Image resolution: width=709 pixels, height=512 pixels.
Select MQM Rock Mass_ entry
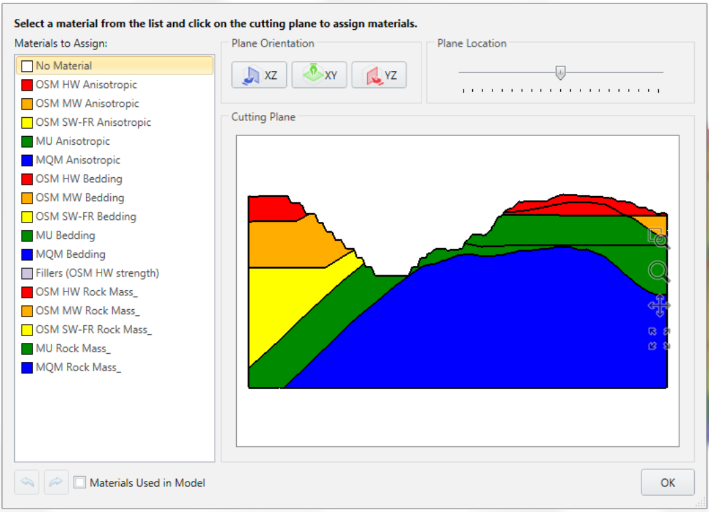(x=78, y=367)
